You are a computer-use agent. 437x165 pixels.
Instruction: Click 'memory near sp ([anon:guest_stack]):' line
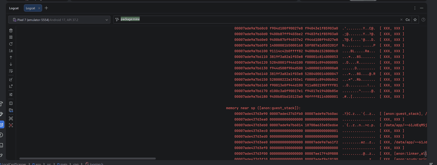tap(263, 108)
